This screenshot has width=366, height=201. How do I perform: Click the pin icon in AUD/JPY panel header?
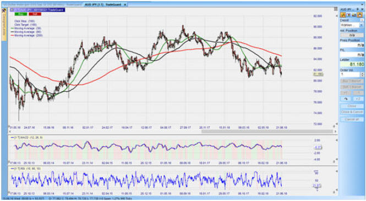[358, 9]
